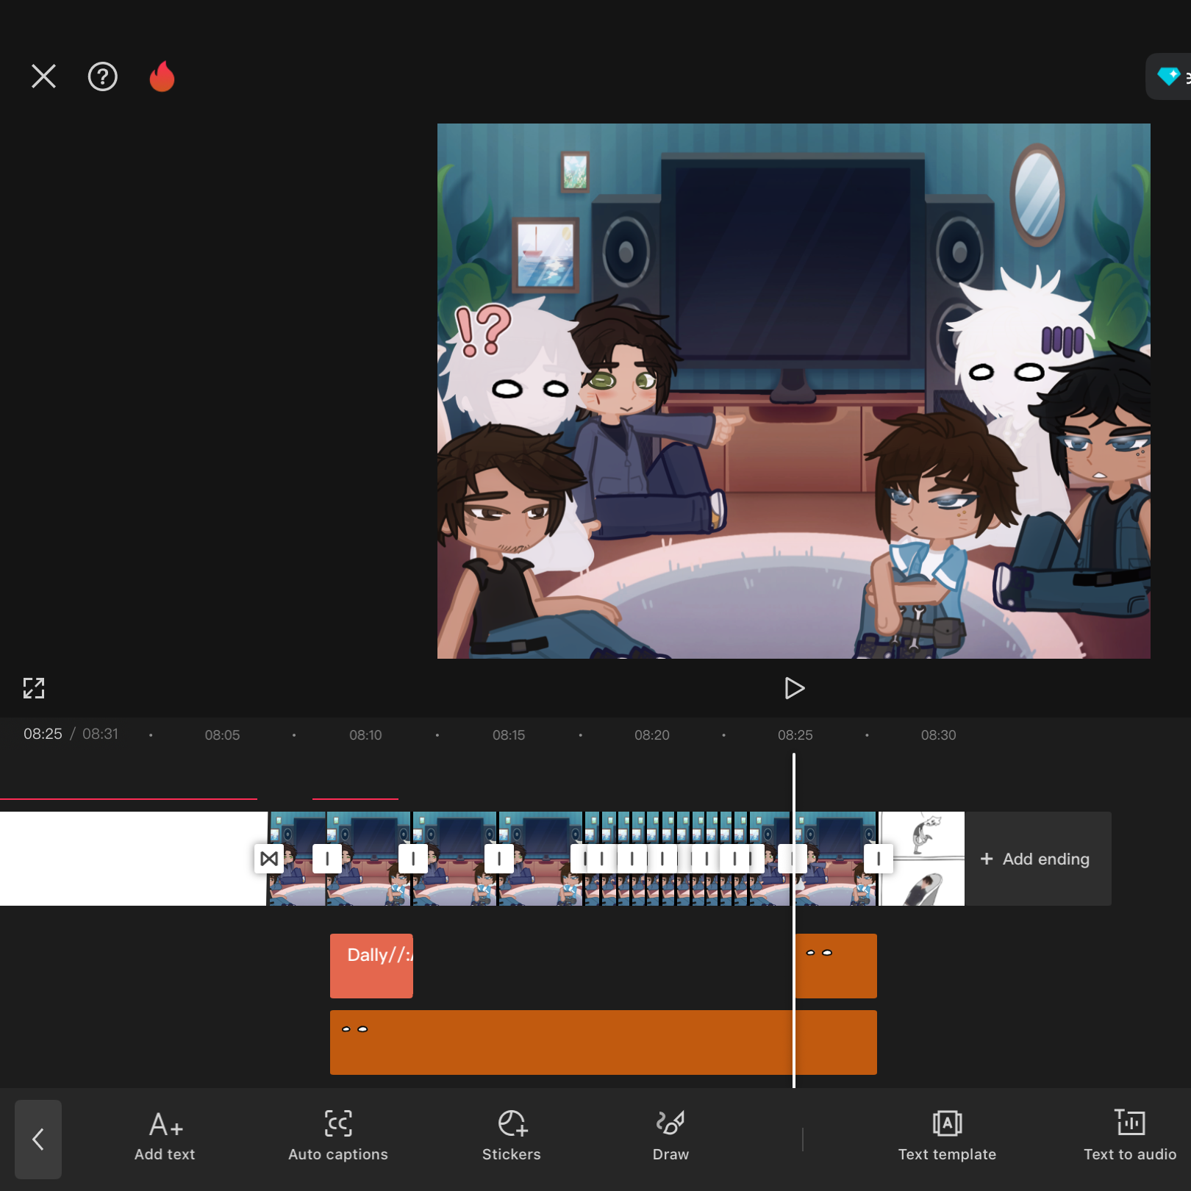The width and height of the screenshot is (1191, 1191).
Task: Open the Add text tool
Action: click(165, 1136)
